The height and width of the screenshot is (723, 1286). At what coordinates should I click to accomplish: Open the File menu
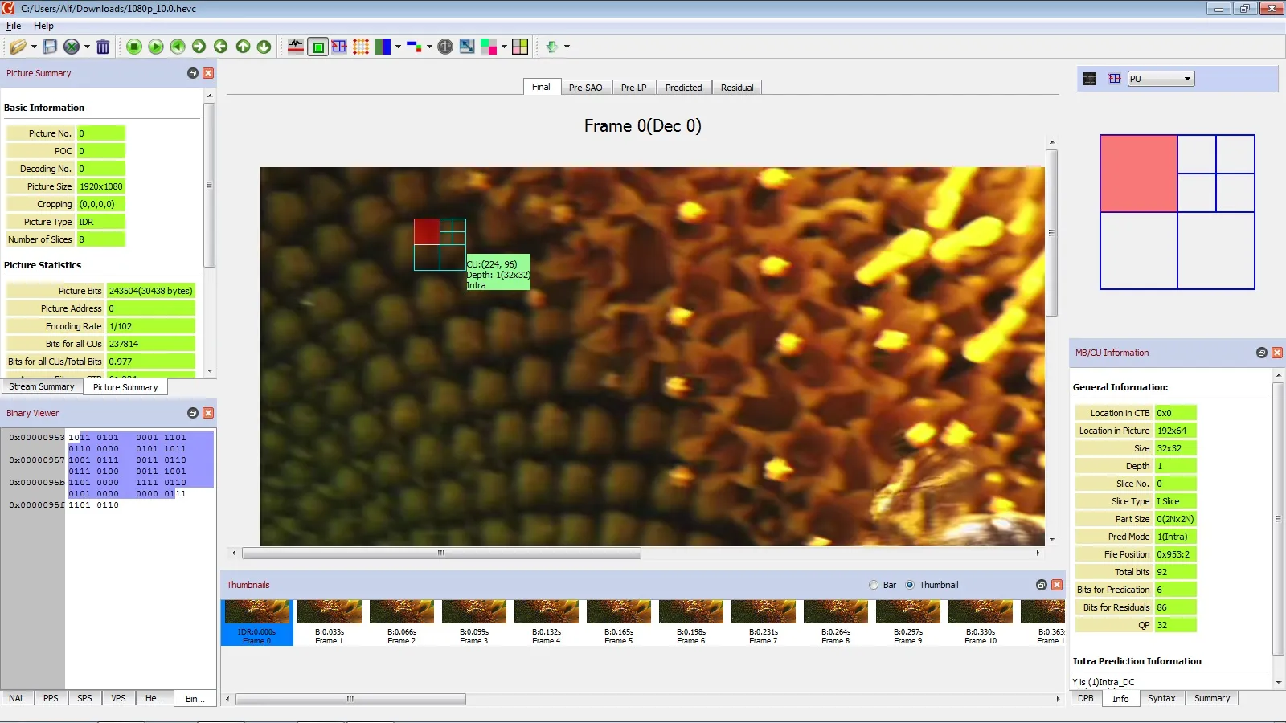click(x=14, y=26)
